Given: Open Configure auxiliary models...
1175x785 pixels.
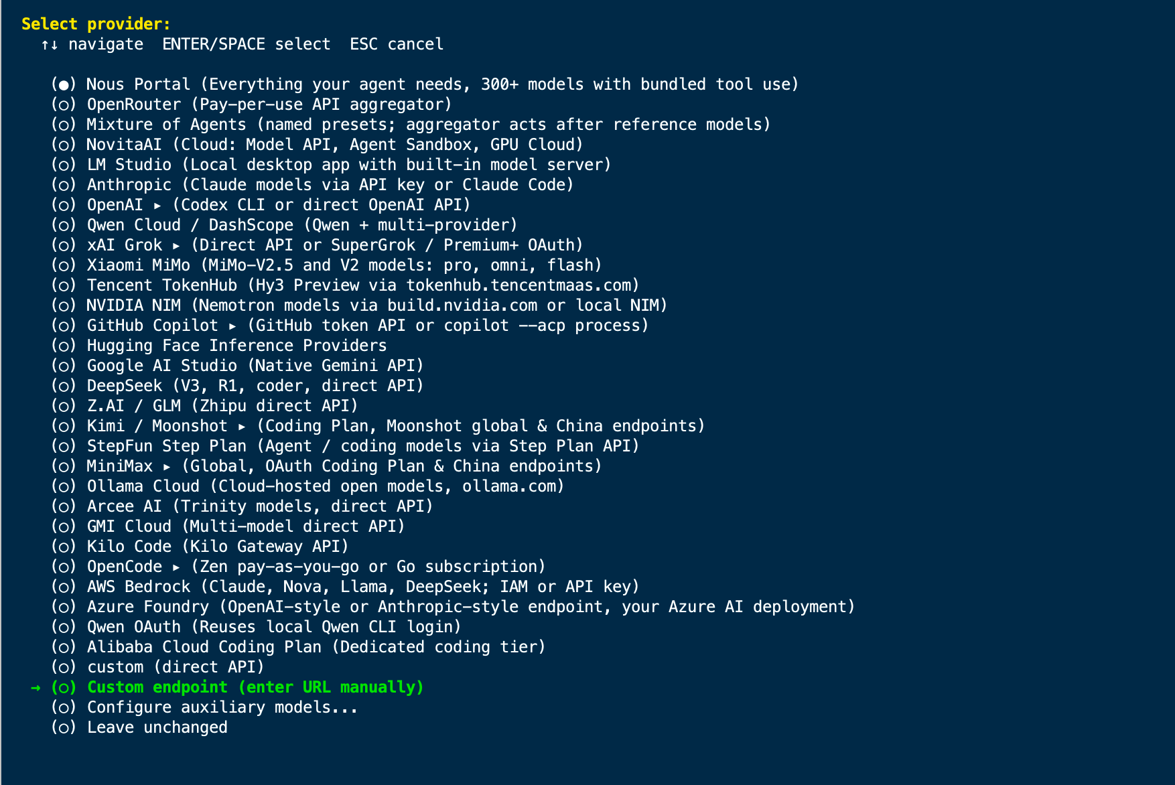Looking at the screenshot, I should pyautogui.click(x=204, y=707).
